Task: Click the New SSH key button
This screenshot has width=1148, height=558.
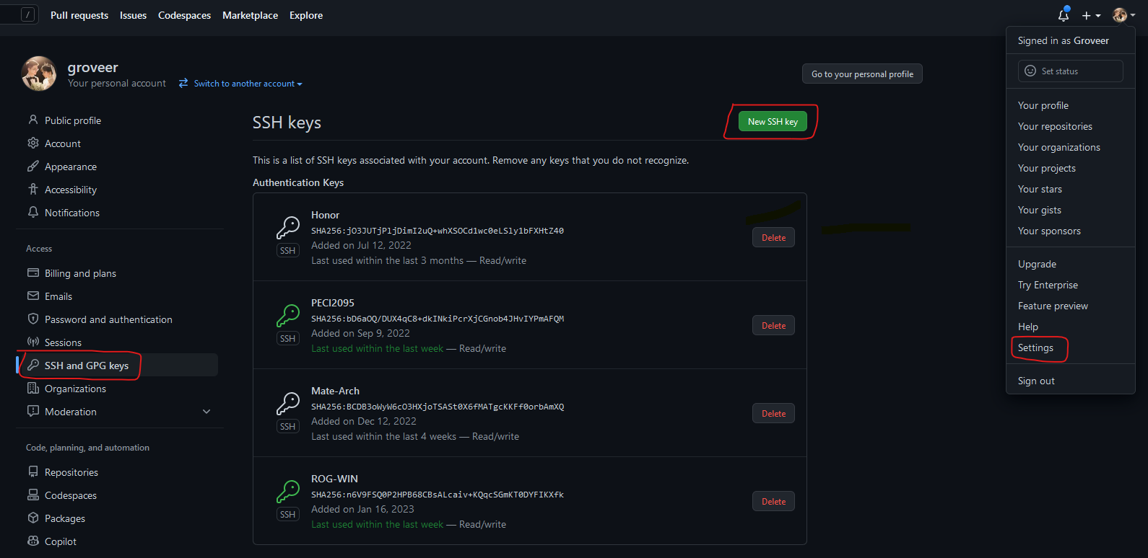Action: [773, 122]
